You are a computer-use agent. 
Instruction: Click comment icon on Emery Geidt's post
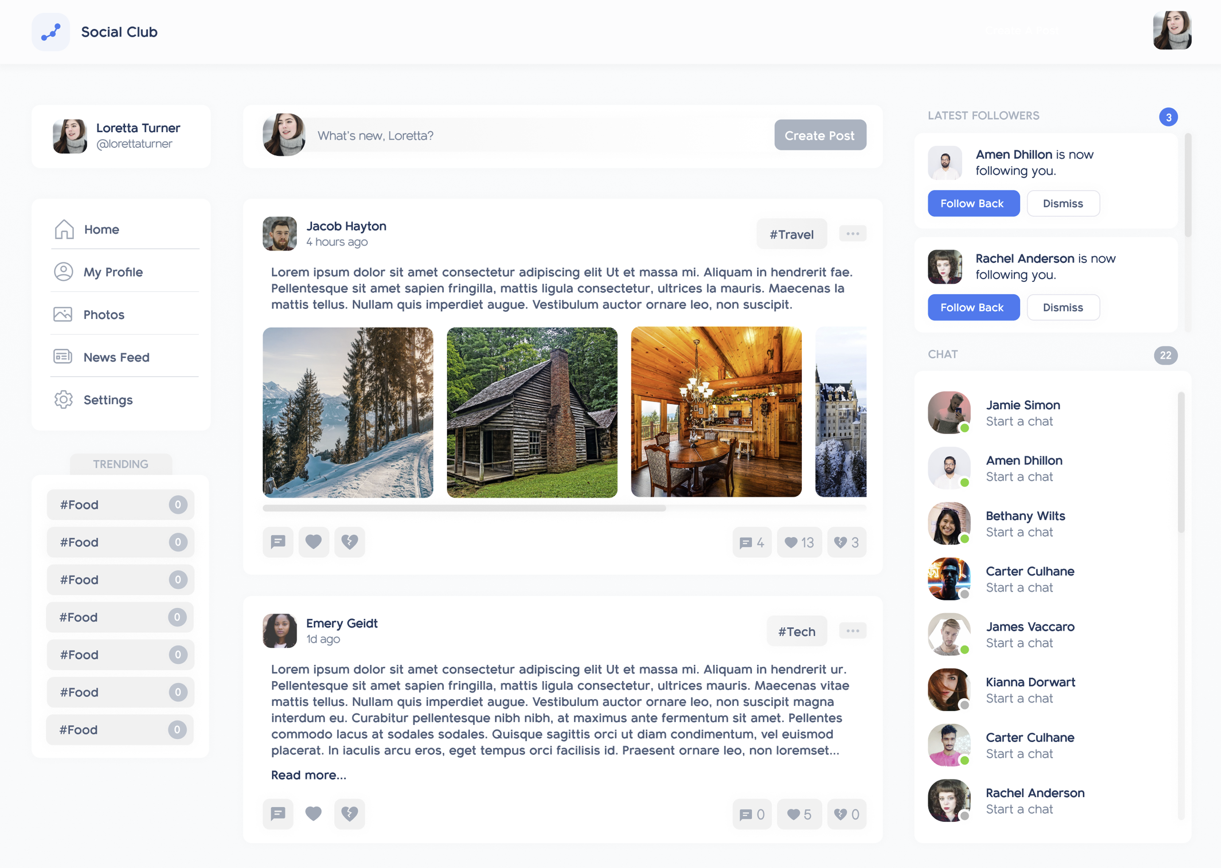click(x=278, y=813)
